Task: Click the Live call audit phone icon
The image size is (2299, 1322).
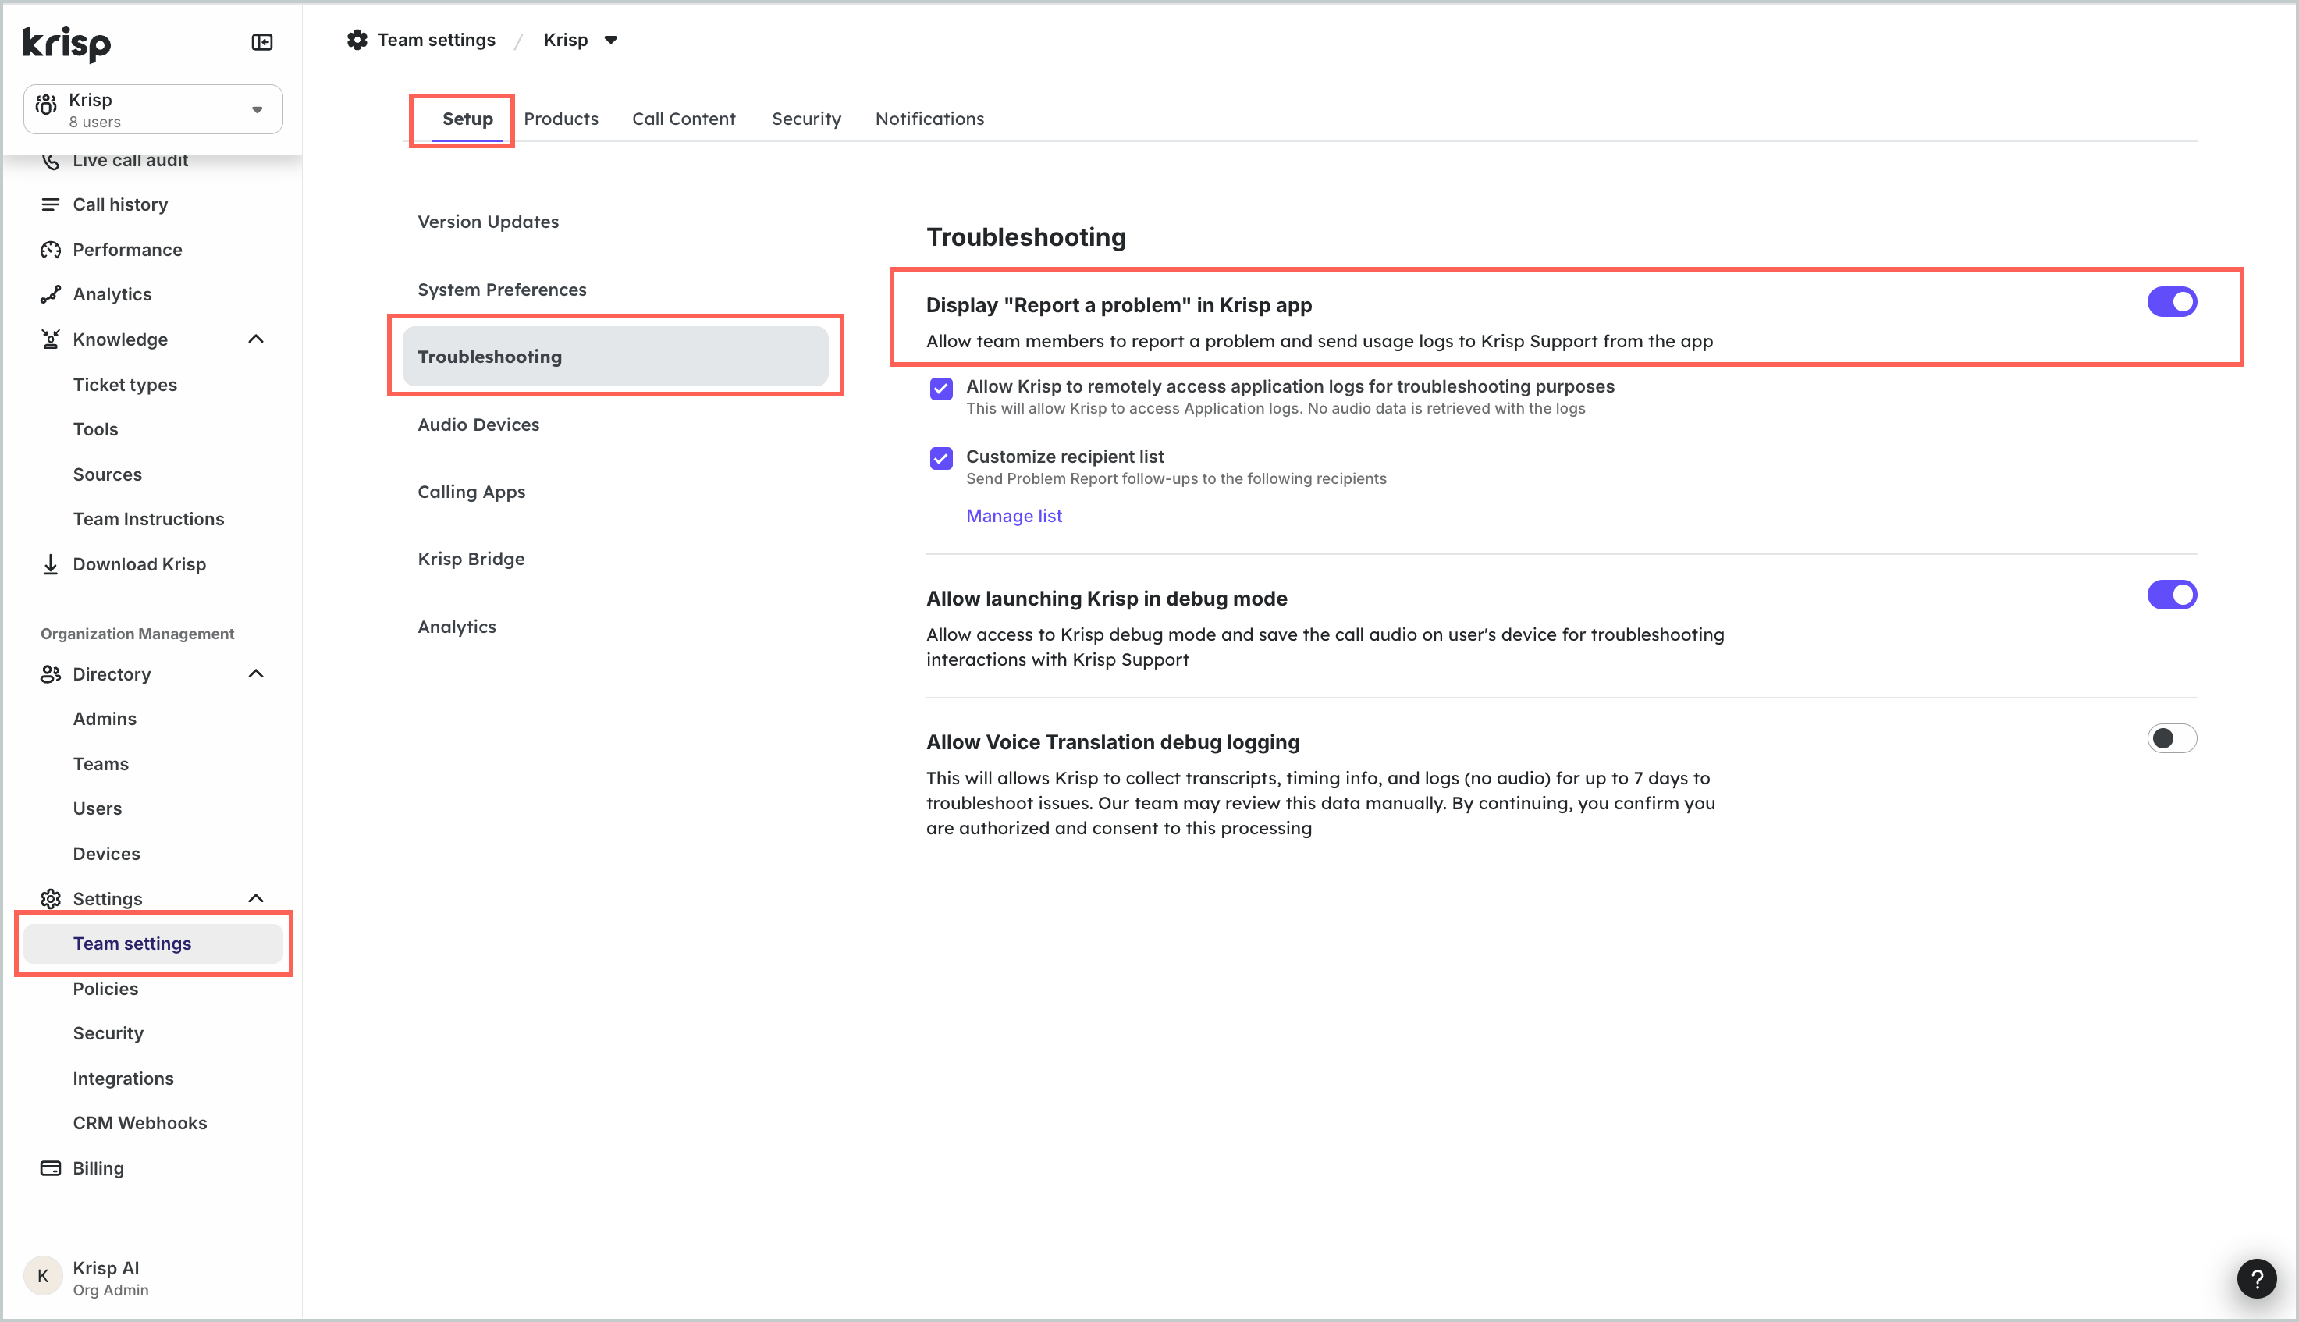Action: tap(51, 161)
